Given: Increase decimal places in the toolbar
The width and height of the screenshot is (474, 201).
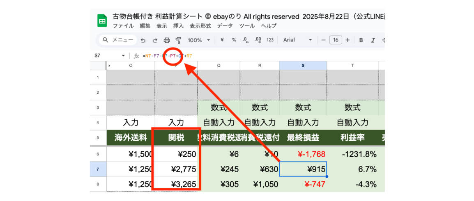Looking at the screenshot, I should 258,40.
